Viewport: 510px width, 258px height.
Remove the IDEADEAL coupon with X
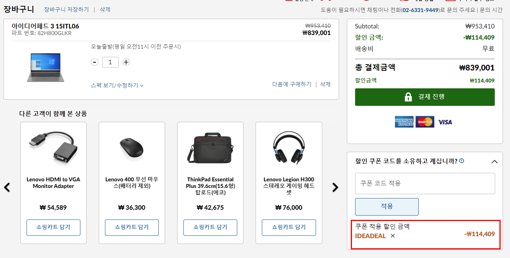(x=393, y=236)
